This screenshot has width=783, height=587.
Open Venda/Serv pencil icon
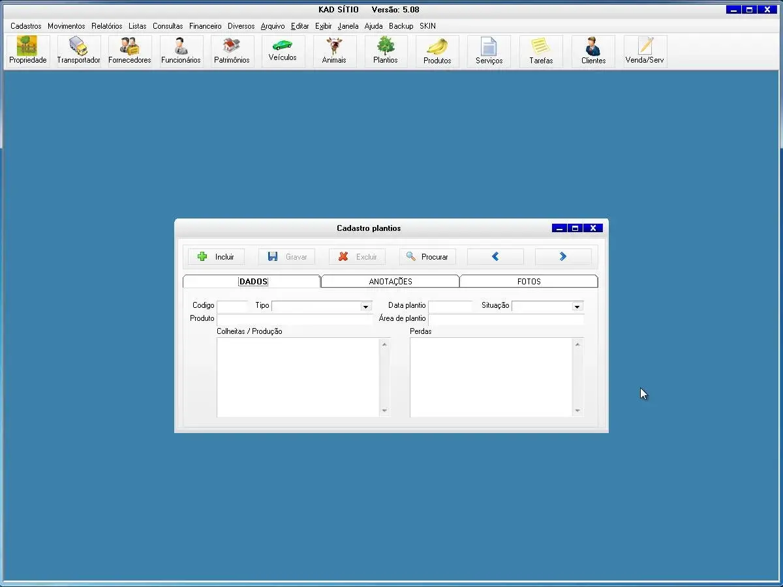coord(645,51)
